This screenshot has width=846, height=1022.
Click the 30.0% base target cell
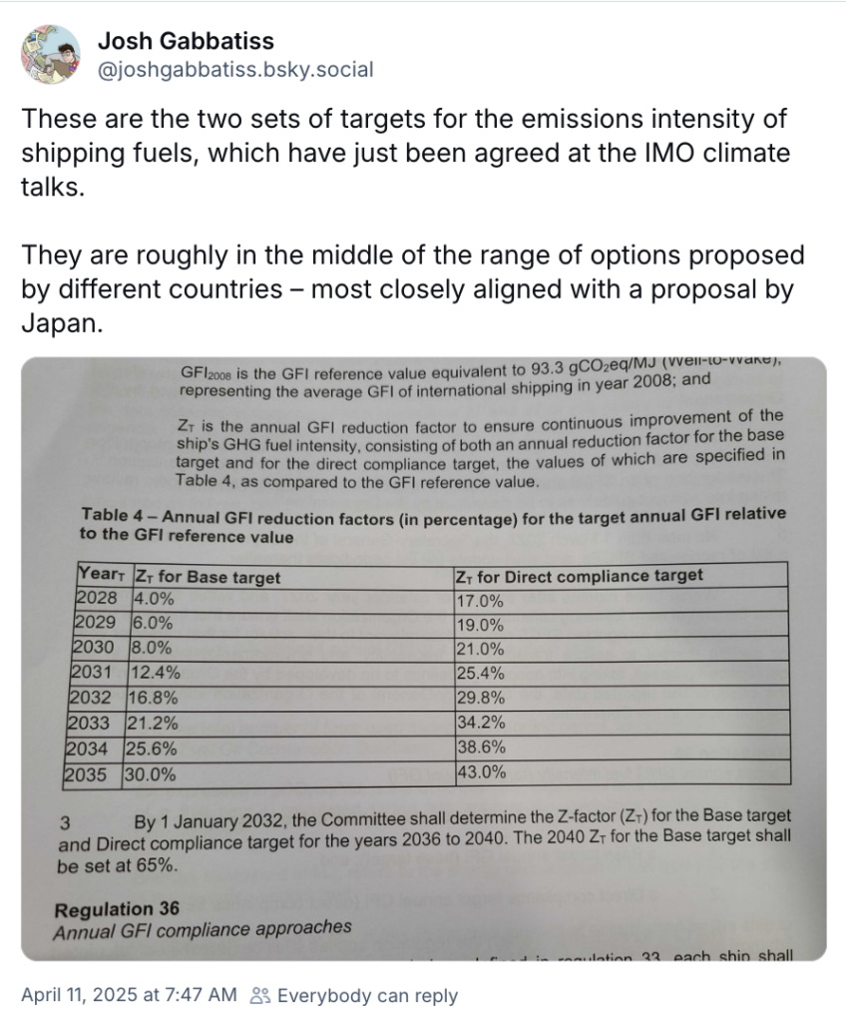coord(151,773)
